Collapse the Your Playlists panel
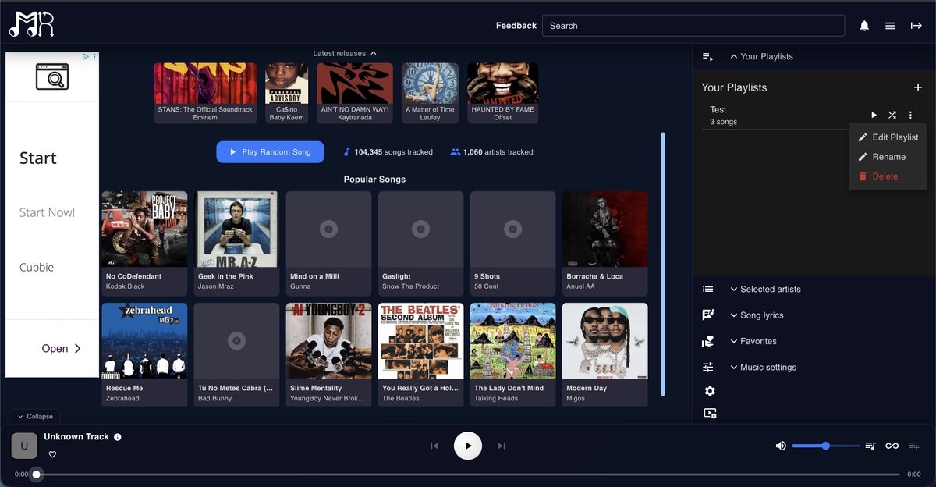The image size is (936, 487). pos(761,56)
